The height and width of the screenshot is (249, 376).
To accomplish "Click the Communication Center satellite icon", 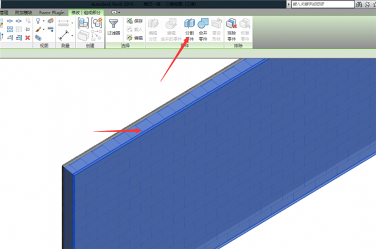I will click(367, 4).
